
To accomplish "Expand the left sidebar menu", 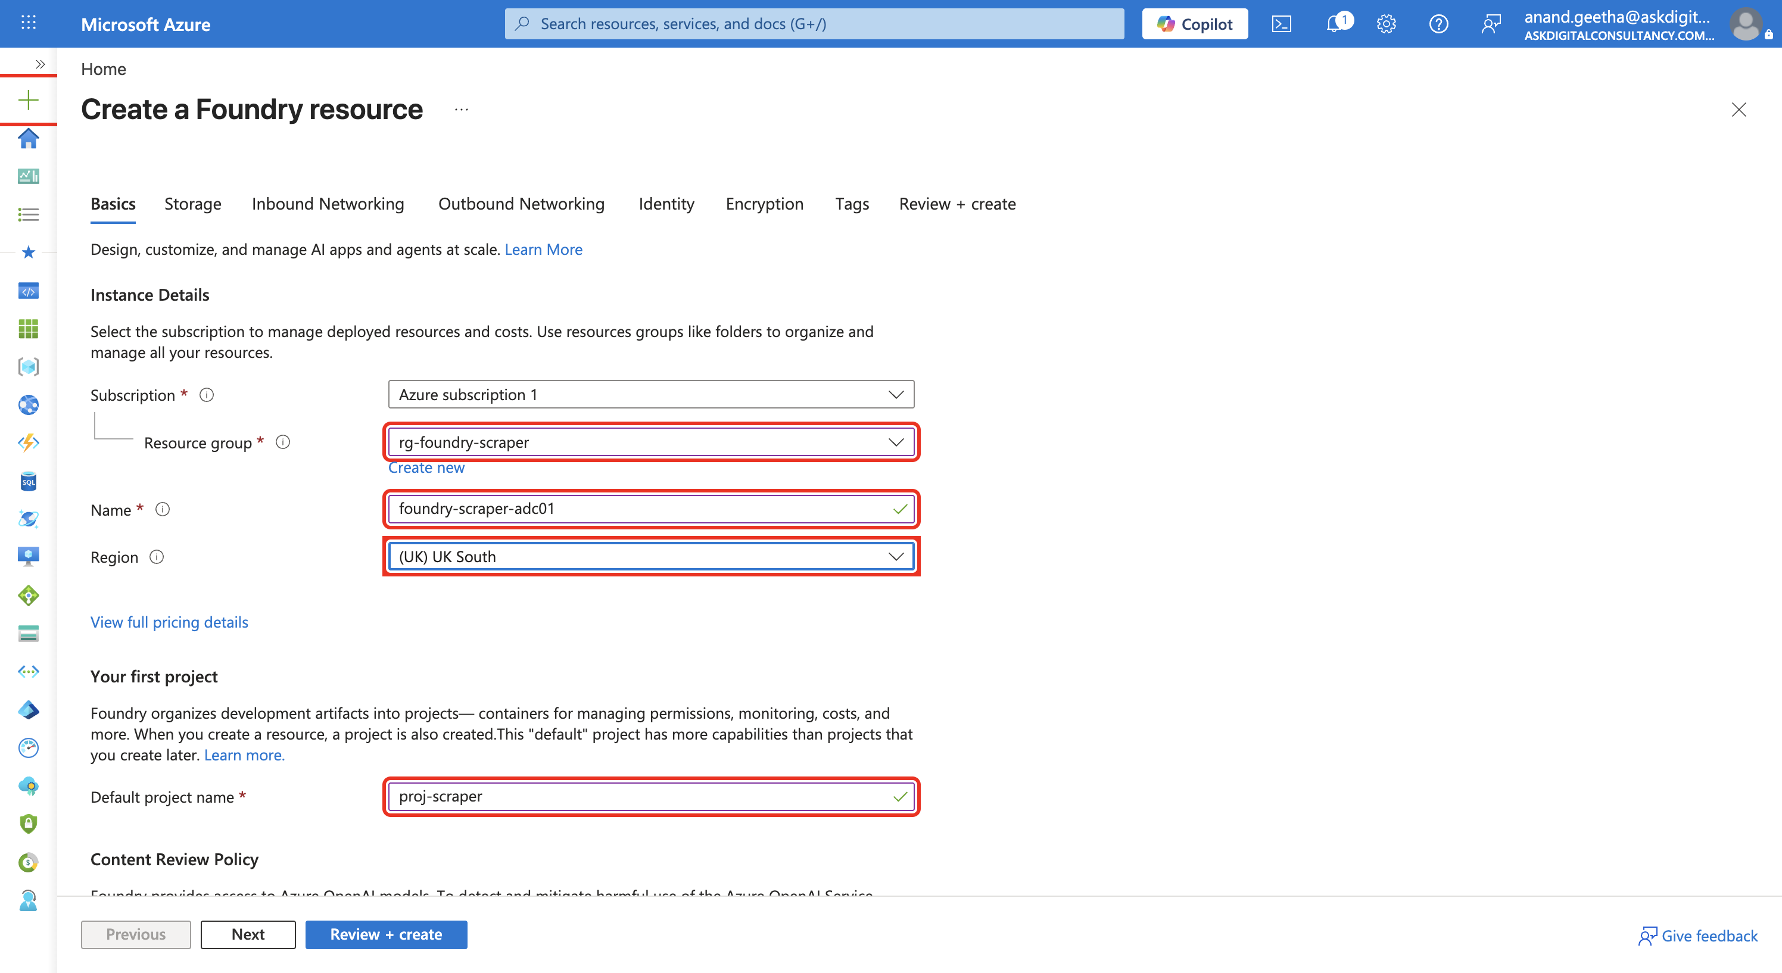I will click(x=40, y=64).
